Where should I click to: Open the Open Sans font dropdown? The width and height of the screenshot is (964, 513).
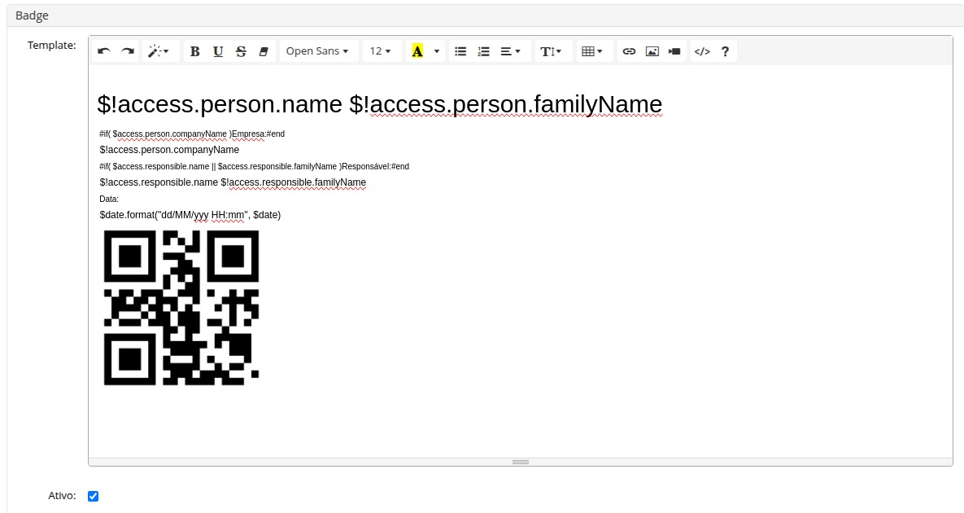317,51
